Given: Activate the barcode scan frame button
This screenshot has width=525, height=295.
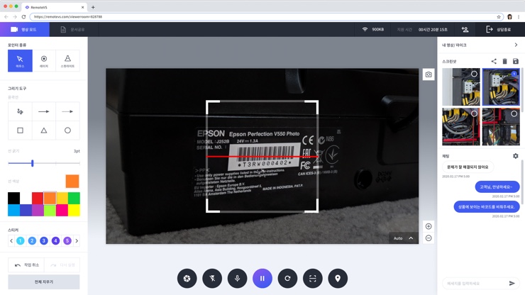Looking at the screenshot, I should [313, 278].
